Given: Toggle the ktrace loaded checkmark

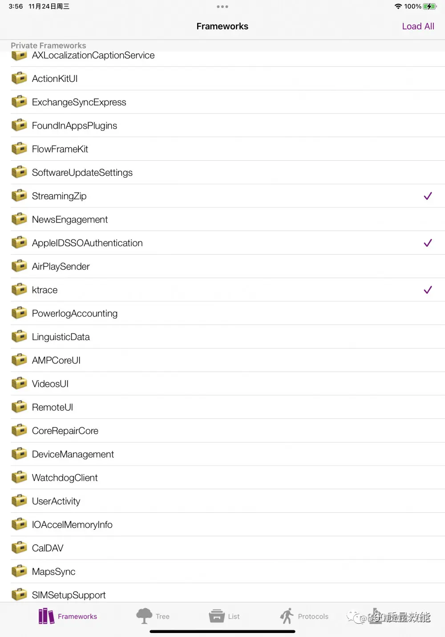Looking at the screenshot, I should point(428,290).
